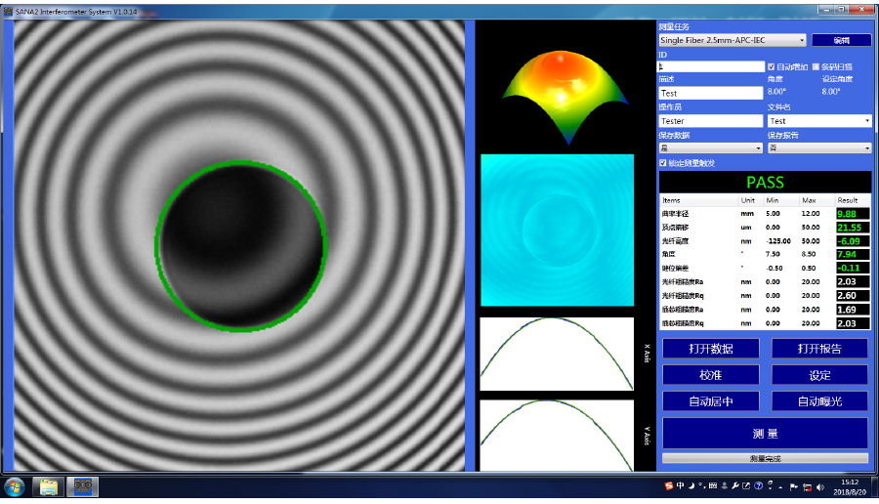Click the Show Desktop strip on taskbar
The width and height of the screenshot is (879, 504).
874,486
